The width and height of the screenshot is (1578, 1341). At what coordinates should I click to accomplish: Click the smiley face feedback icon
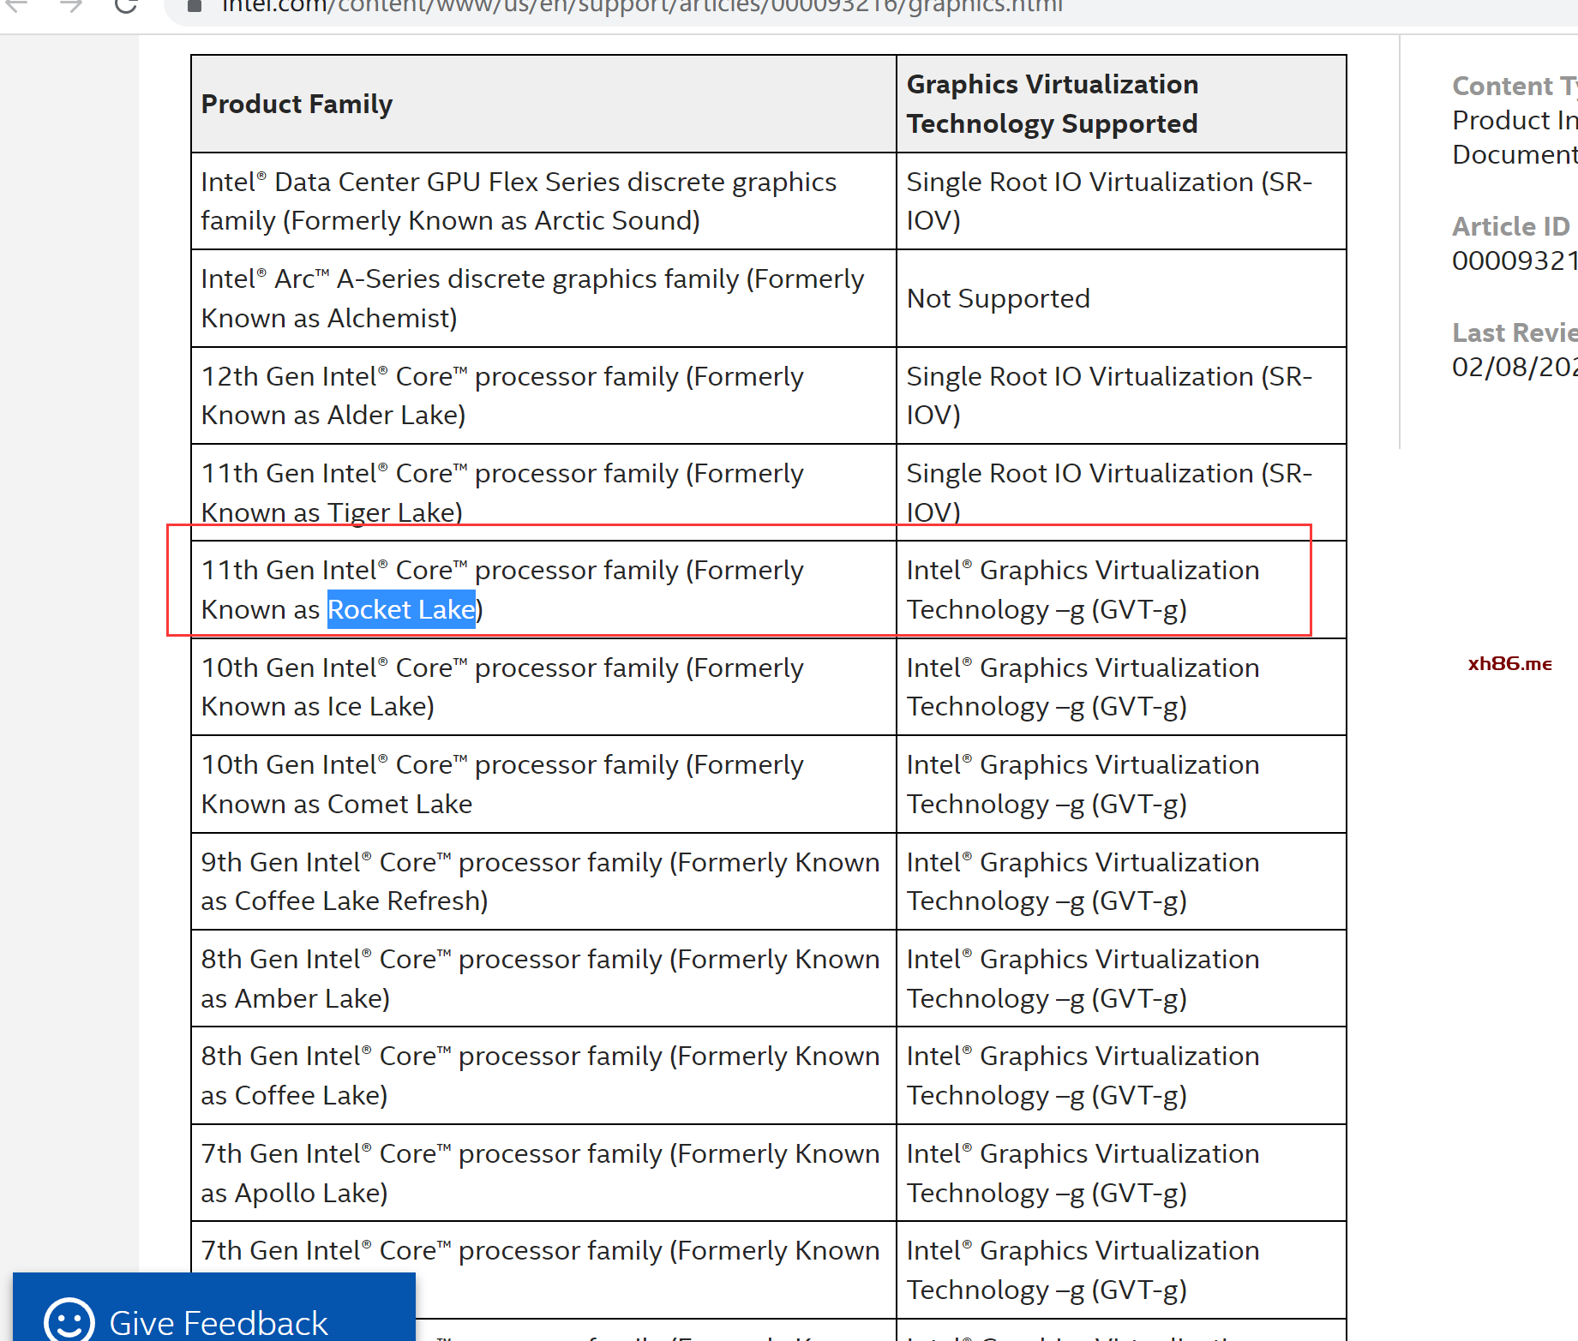point(69,1320)
